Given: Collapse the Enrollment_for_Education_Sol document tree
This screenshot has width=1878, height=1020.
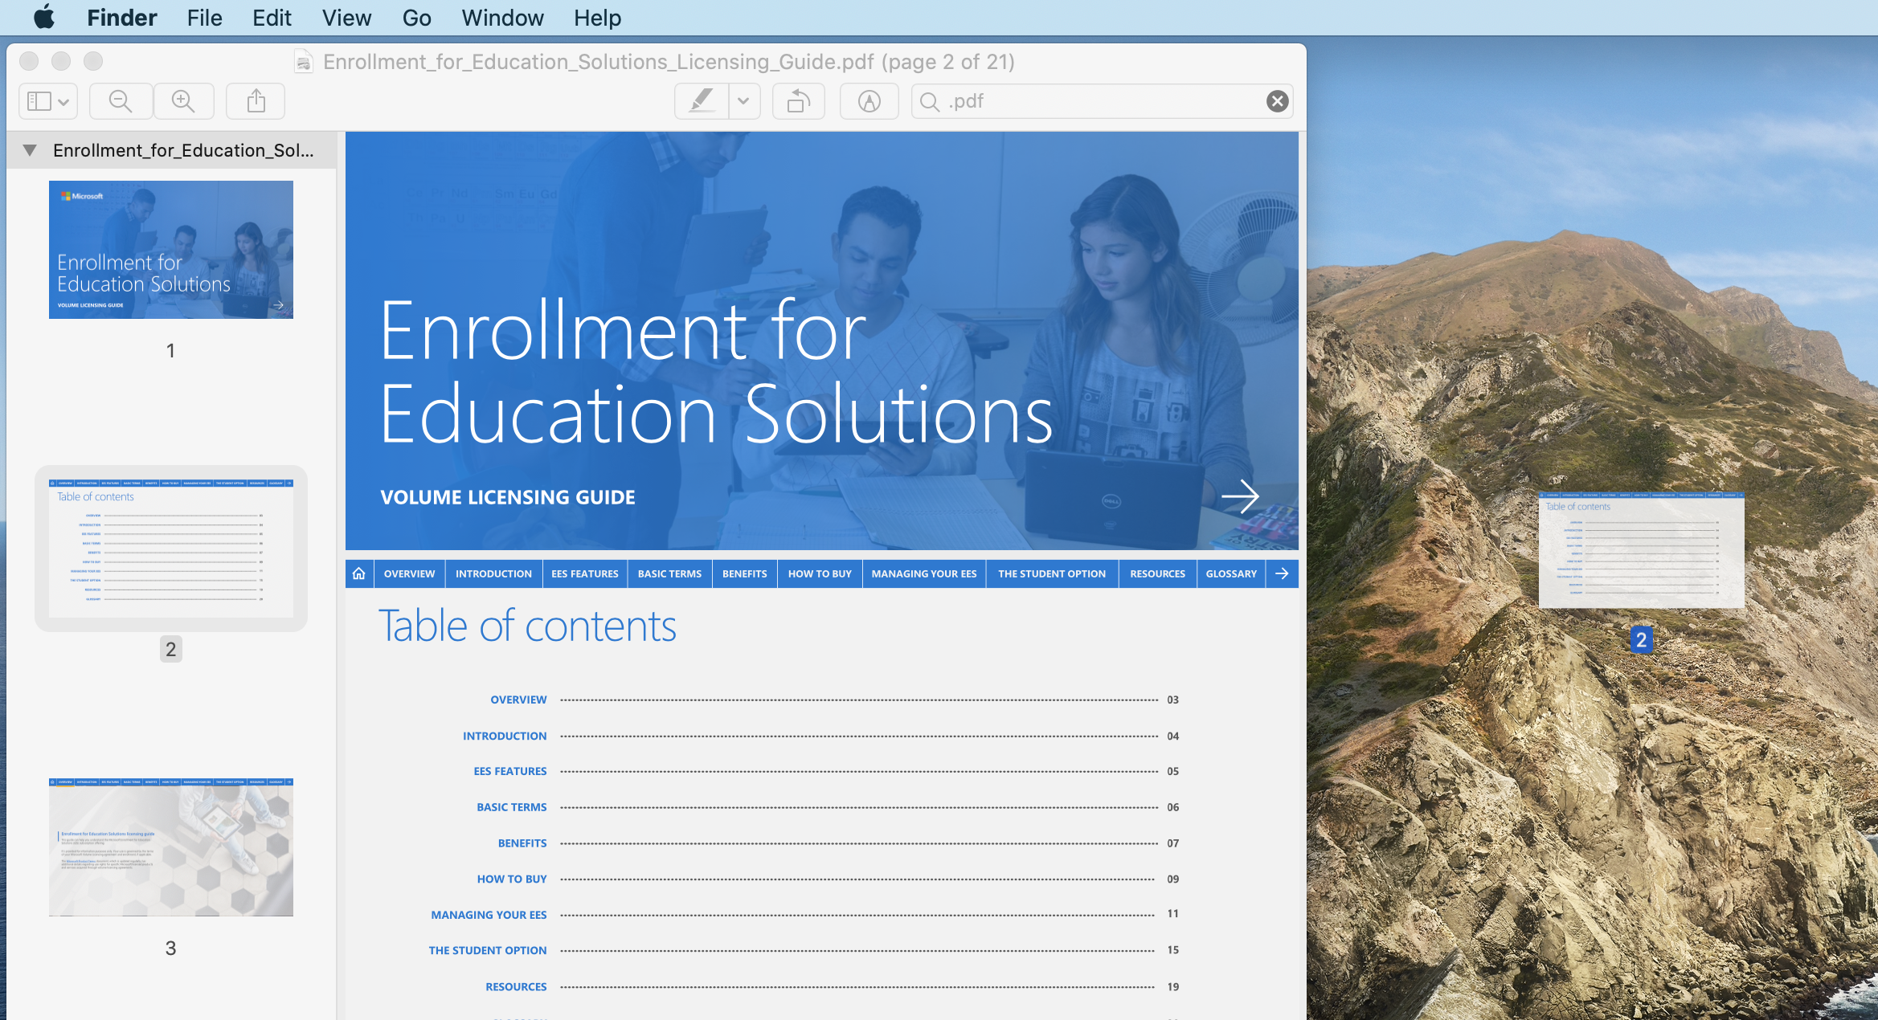Looking at the screenshot, I should [x=30, y=150].
